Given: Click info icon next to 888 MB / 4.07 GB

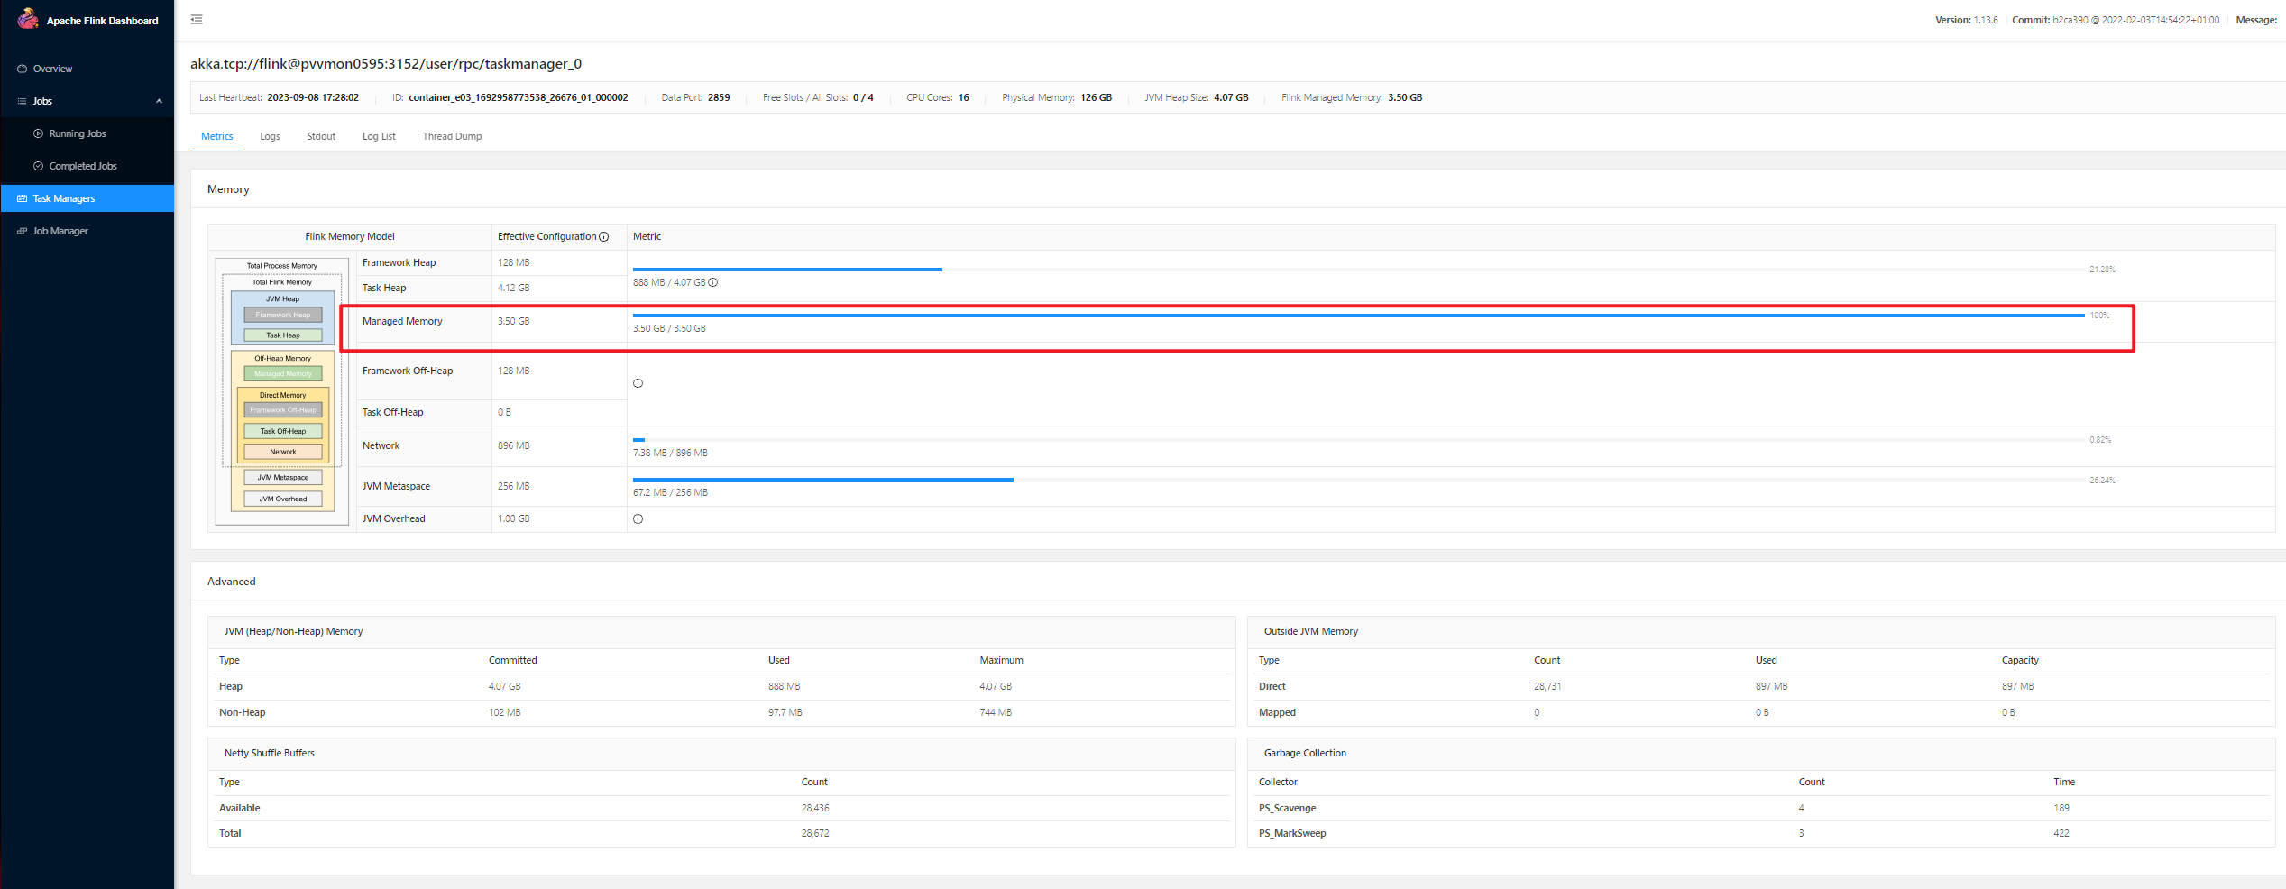Looking at the screenshot, I should 713,282.
